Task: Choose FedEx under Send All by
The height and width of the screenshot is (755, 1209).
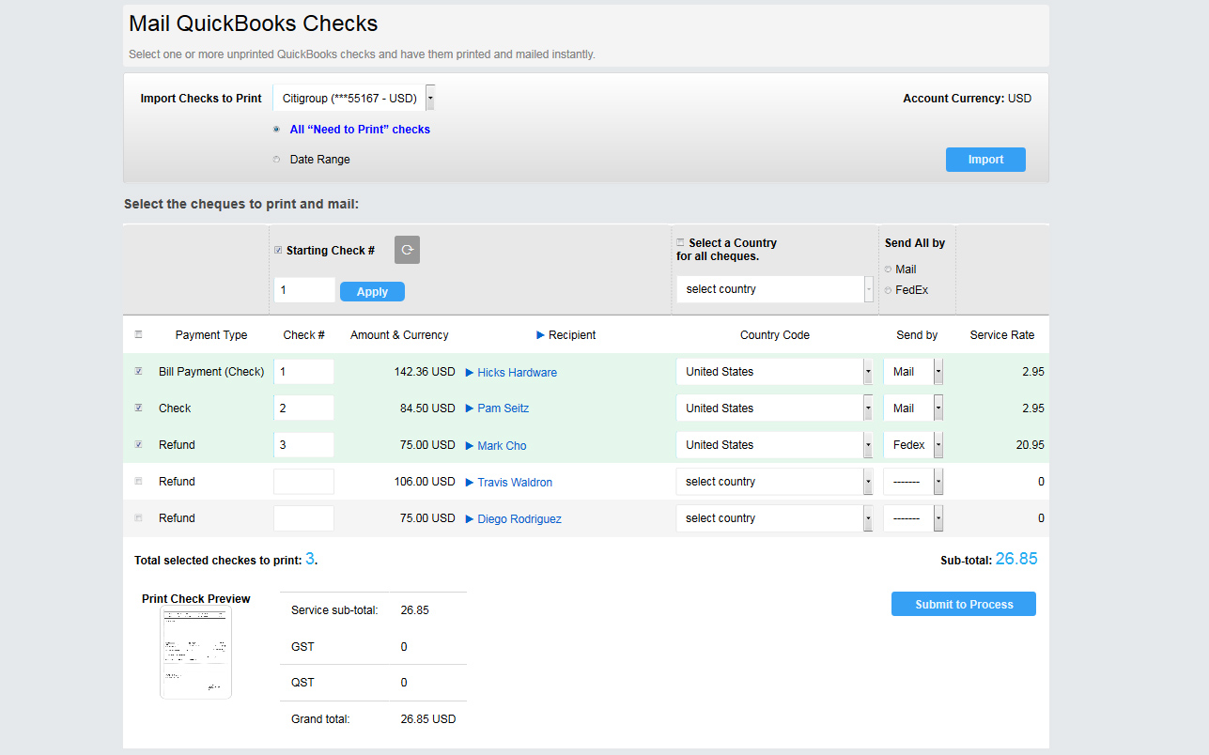Action: [889, 290]
